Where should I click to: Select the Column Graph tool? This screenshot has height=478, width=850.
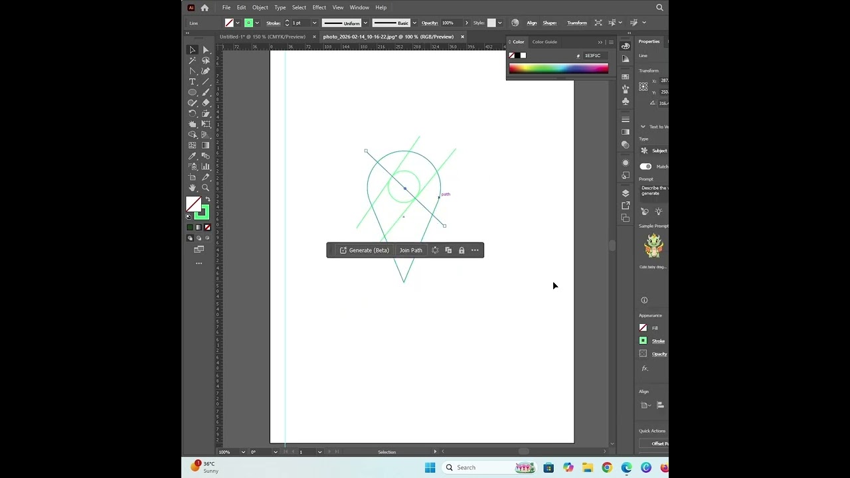[206, 167]
